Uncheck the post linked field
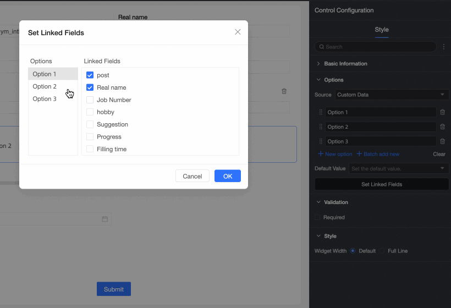This screenshot has height=308, width=451. tap(90, 75)
